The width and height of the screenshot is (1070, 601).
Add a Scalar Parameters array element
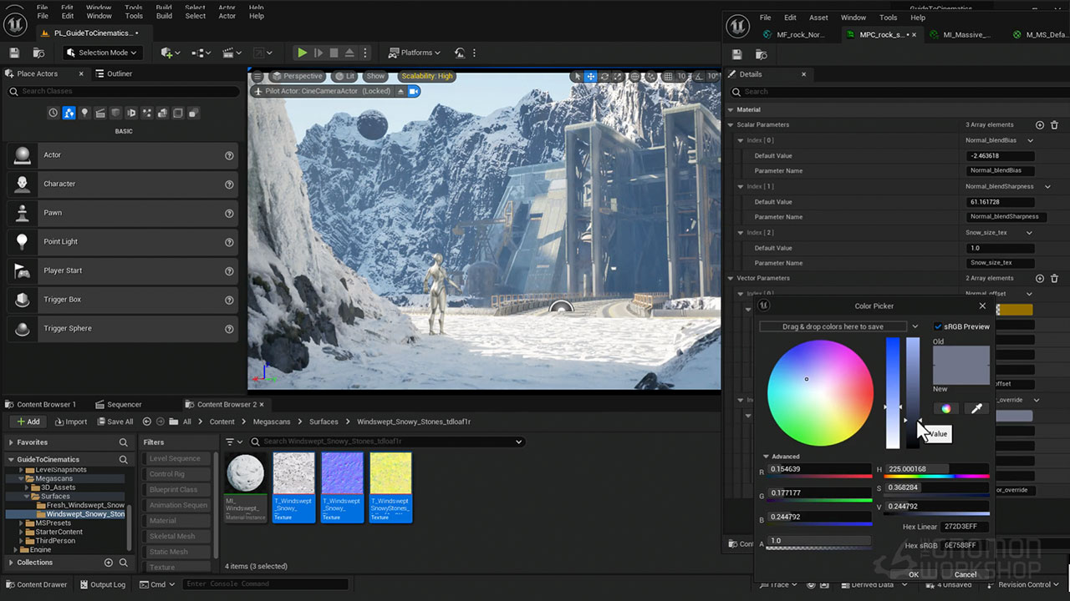(x=1040, y=125)
